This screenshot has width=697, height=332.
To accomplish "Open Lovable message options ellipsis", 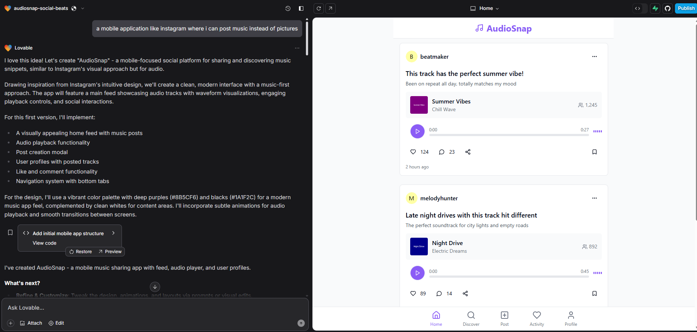I will pyautogui.click(x=297, y=48).
